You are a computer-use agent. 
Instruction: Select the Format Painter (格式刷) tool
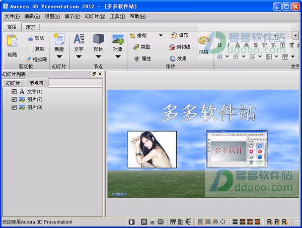[x=36, y=59]
